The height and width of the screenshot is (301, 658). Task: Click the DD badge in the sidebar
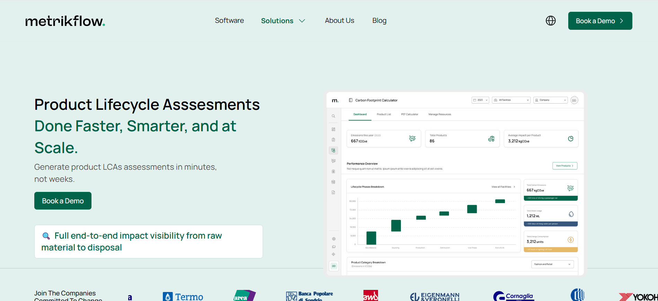[334, 266]
